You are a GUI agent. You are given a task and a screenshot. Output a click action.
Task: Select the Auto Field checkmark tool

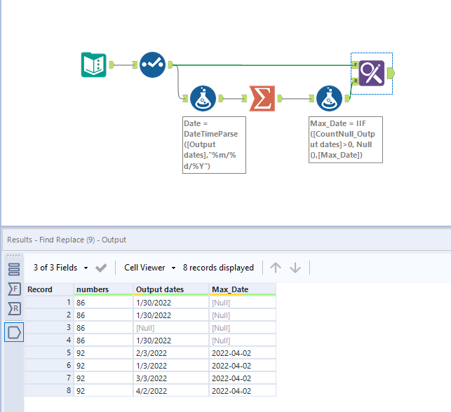point(152,64)
